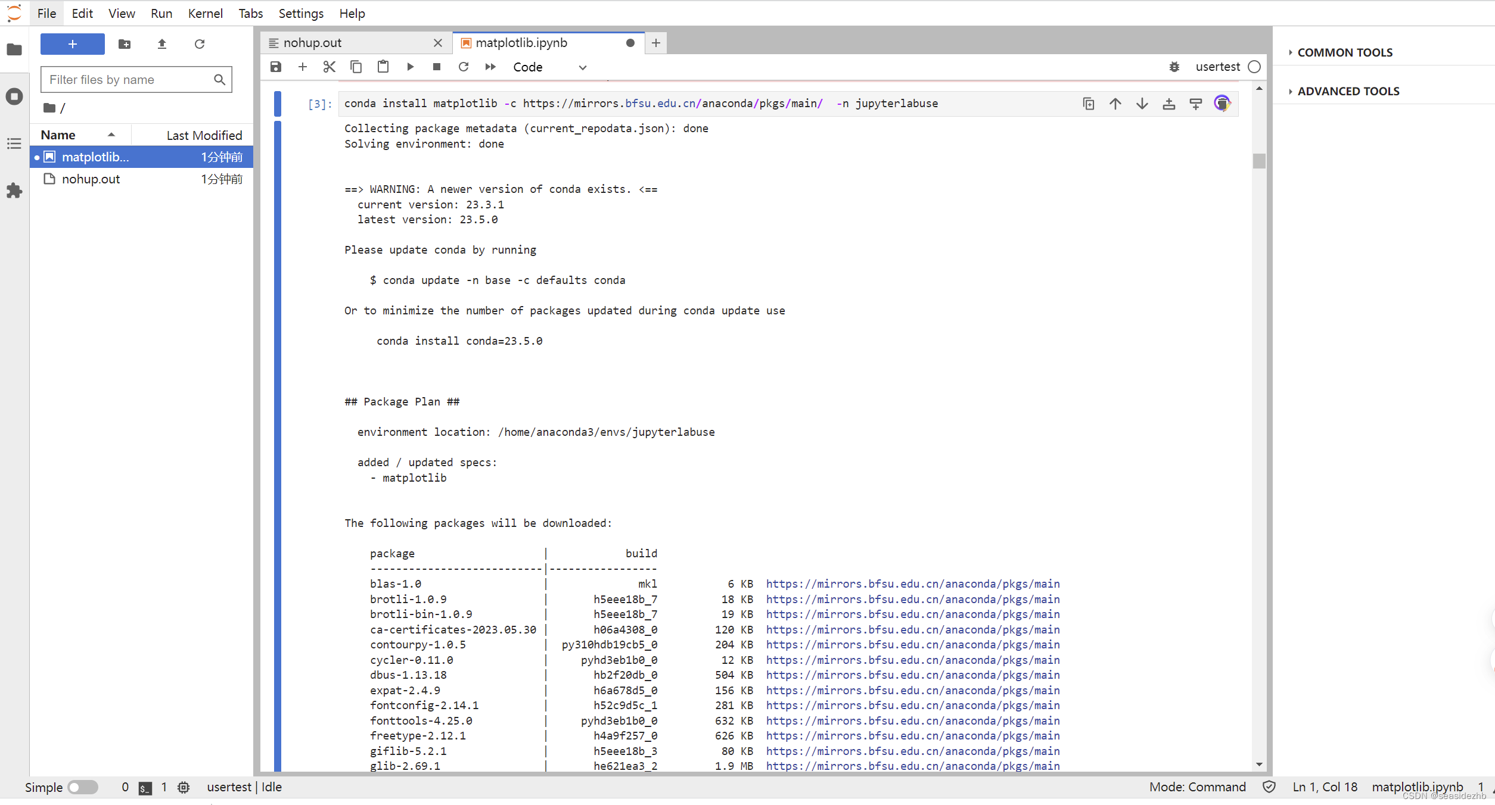Open the View menu
Image resolution: width=1495 pixels, height=805 pixels.
[122, 13]
